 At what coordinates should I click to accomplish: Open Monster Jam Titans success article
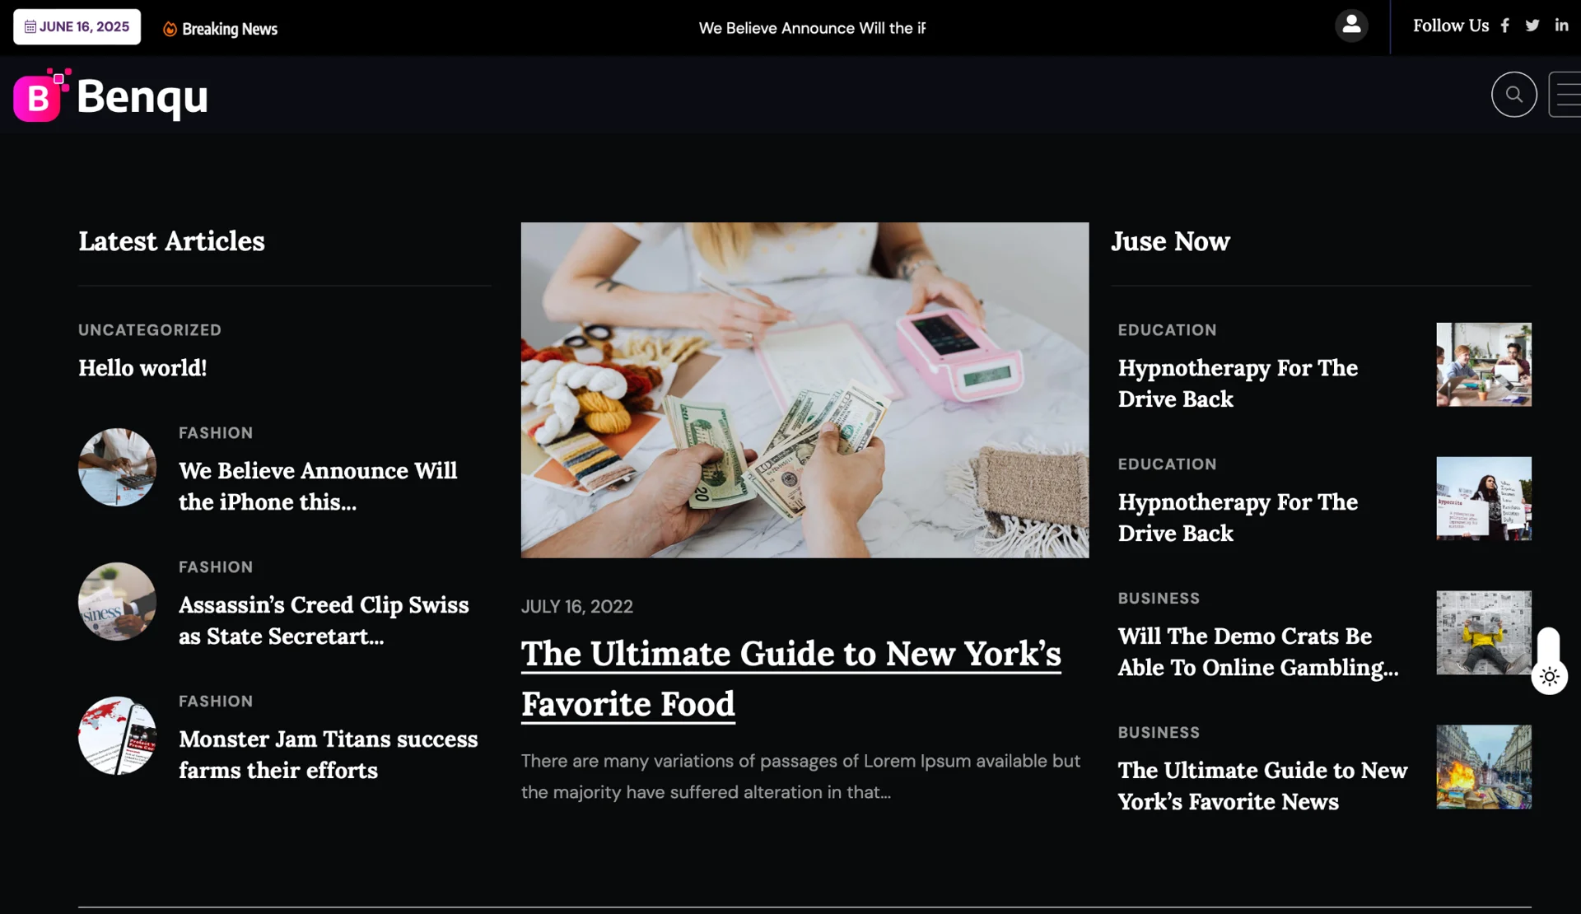point(328,754)
